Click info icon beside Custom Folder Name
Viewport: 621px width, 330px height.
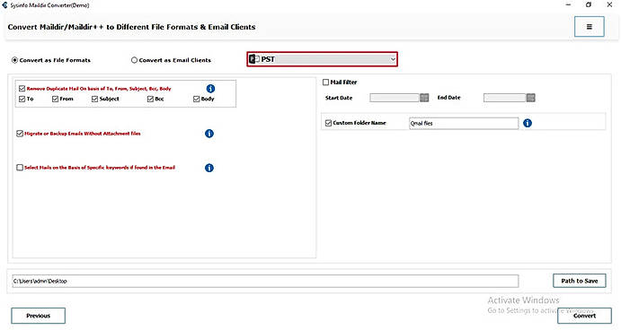[528, 123]
